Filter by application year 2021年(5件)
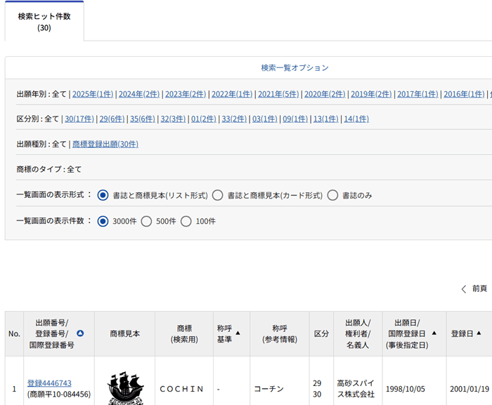The height and width of the screenshot is (405, 492). point(278,94)
